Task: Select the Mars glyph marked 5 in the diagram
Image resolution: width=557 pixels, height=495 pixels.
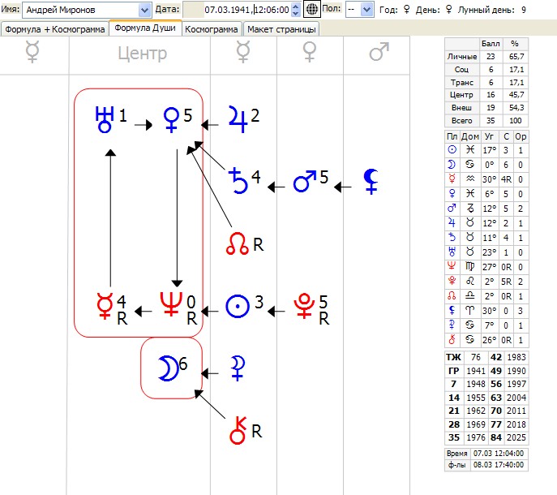Action: tap(305, 181)
